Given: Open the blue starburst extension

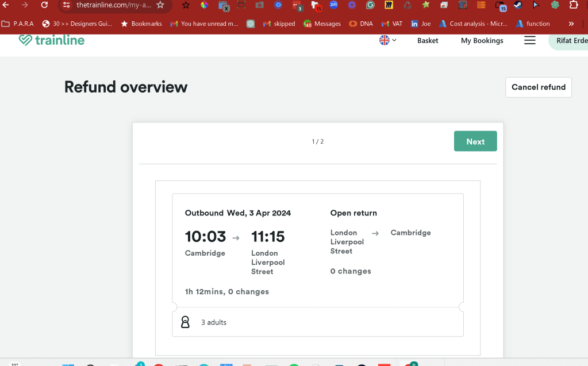Looking at the screenshot, I should point(352,5).
